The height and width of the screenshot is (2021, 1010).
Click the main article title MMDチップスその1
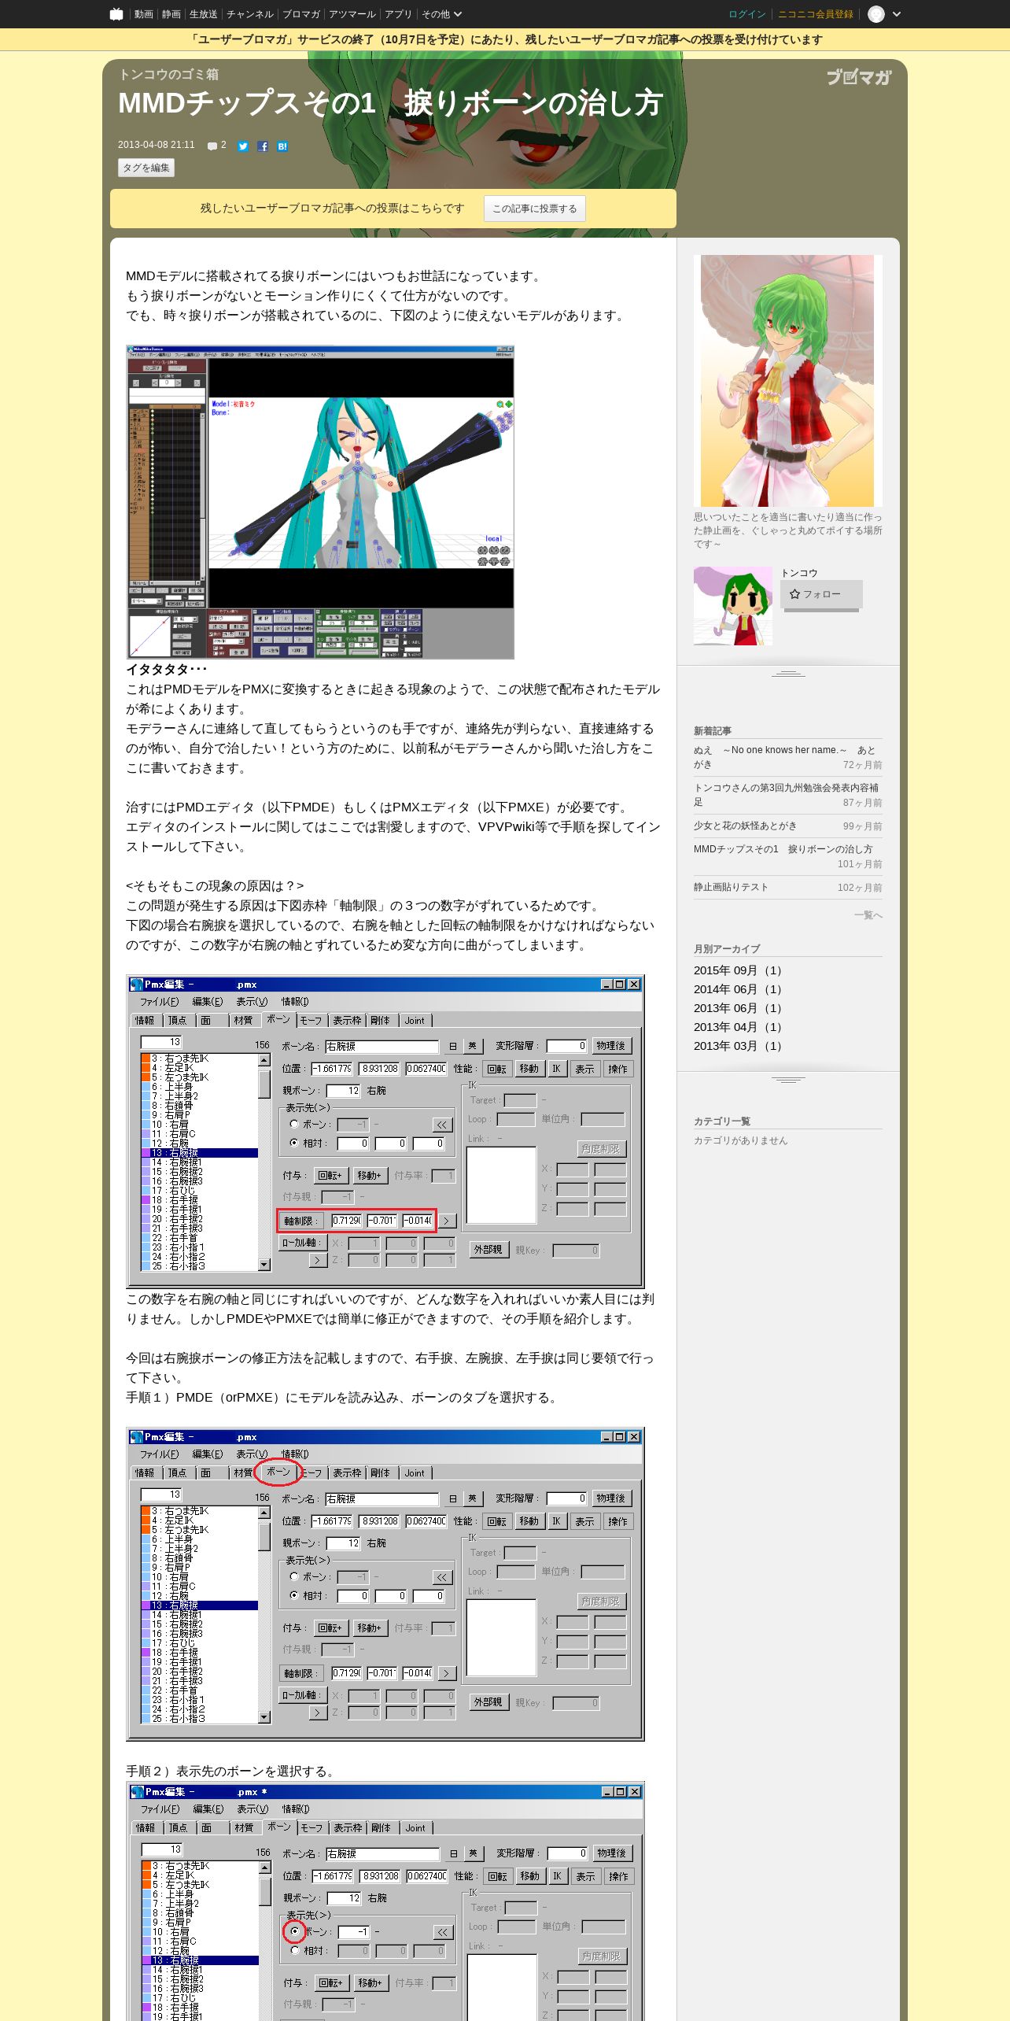[x=391, y=103]
